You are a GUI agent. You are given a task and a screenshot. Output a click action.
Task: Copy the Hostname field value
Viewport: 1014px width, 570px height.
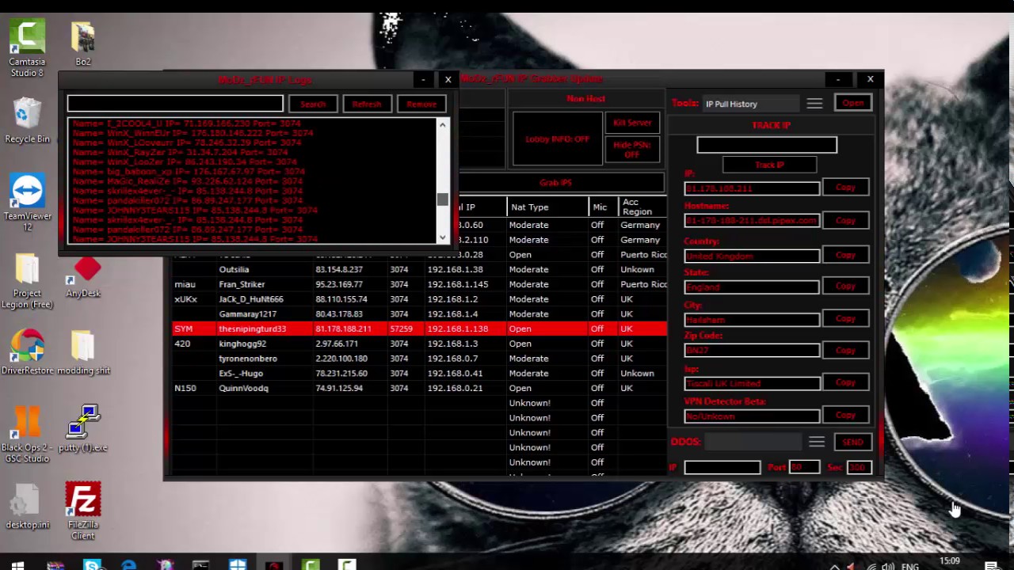(x=845, y=220)
